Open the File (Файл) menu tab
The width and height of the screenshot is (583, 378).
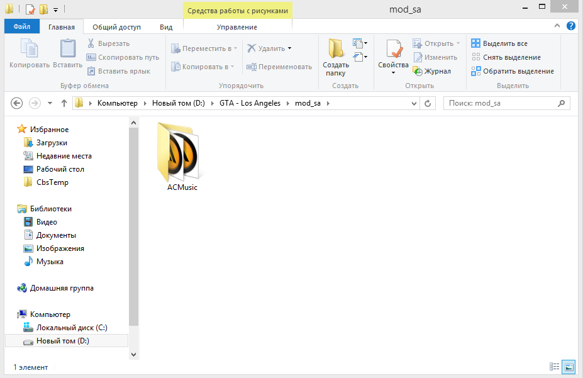(x=22, y=27)
